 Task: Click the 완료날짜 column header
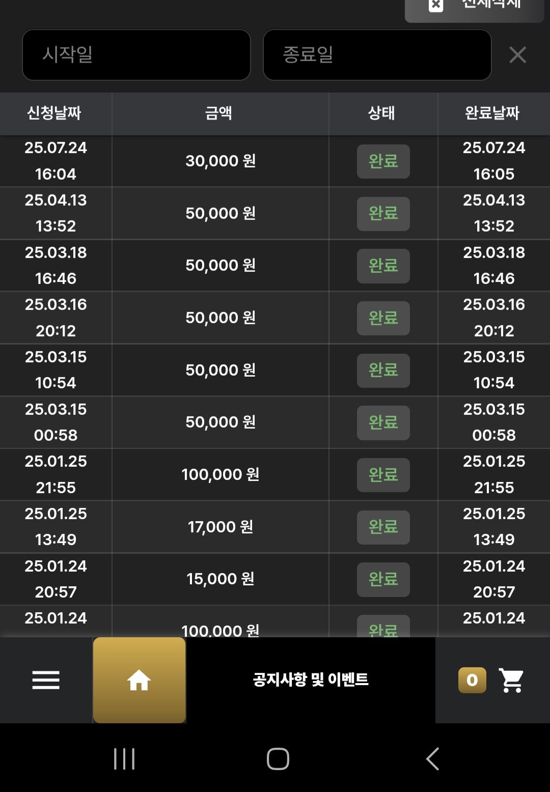pos(492,113)
